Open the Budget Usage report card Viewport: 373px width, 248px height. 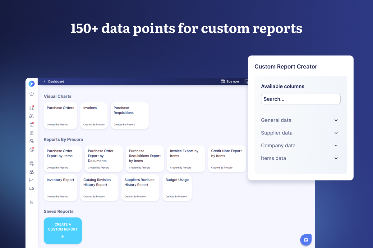pyautogui.click(x=177, y=188)
